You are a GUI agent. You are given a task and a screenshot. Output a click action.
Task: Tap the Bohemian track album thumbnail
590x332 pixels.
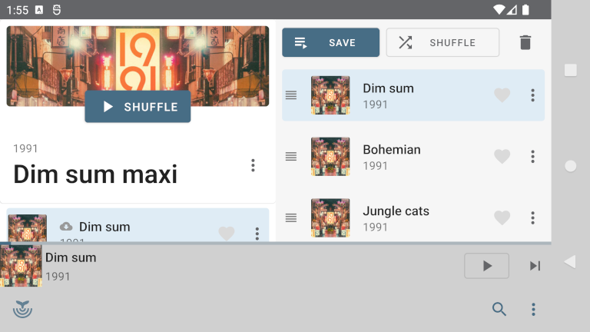click(x=330, y=156)
